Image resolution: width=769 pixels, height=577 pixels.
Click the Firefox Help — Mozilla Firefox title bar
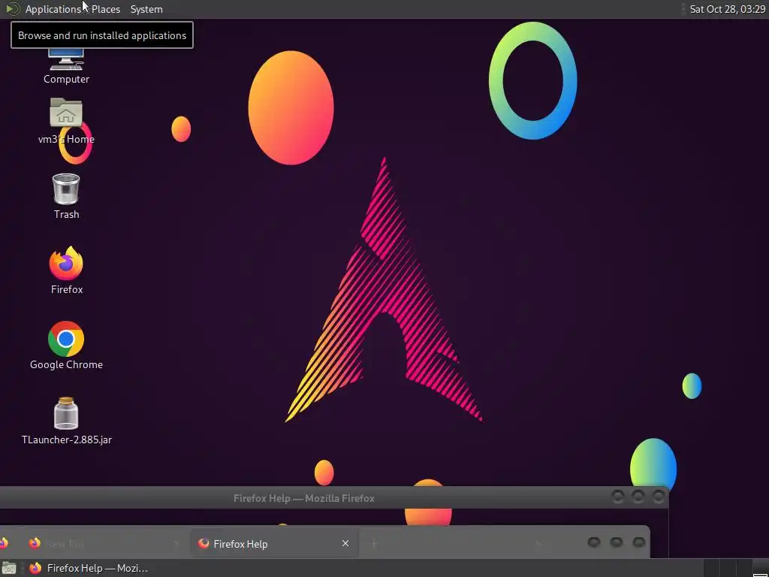pos(304,498)
